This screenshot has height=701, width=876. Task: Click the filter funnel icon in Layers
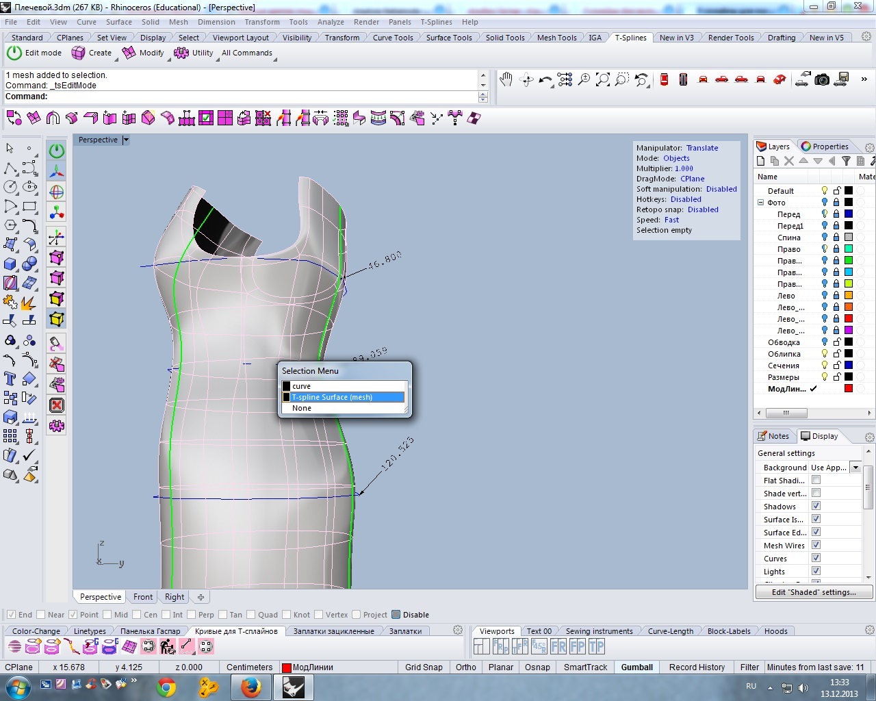pyautogui.click(x=846, y=161)
